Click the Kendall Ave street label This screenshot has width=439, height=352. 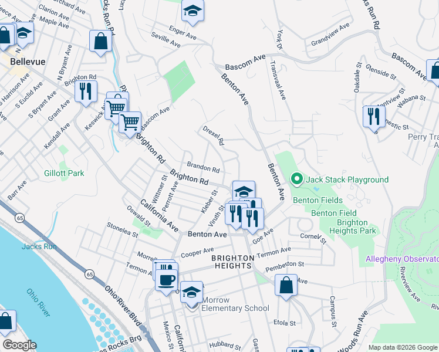point(57,136)
